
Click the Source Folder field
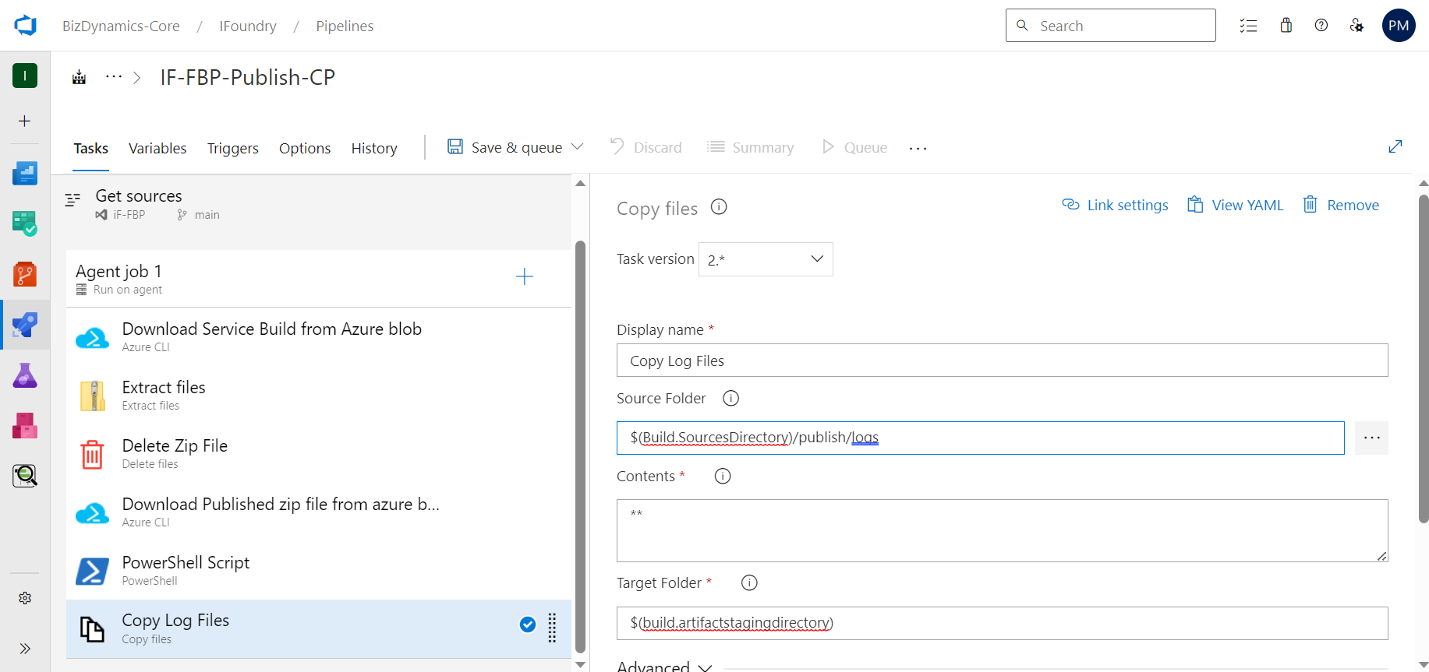pos(980,438)
